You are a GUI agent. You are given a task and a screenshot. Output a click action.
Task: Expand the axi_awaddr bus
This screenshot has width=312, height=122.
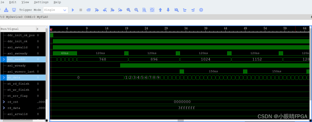click(x=3, y=59)
